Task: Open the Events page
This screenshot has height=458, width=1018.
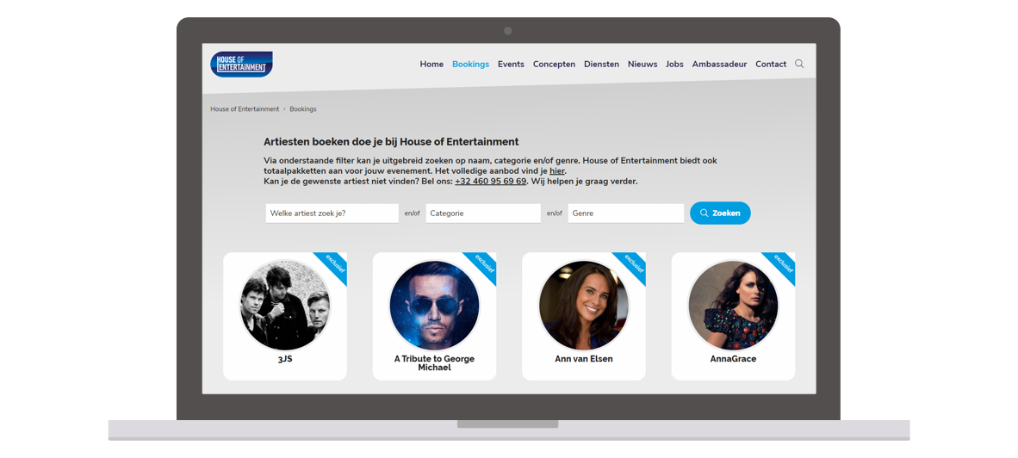Action: coord(511,65)
